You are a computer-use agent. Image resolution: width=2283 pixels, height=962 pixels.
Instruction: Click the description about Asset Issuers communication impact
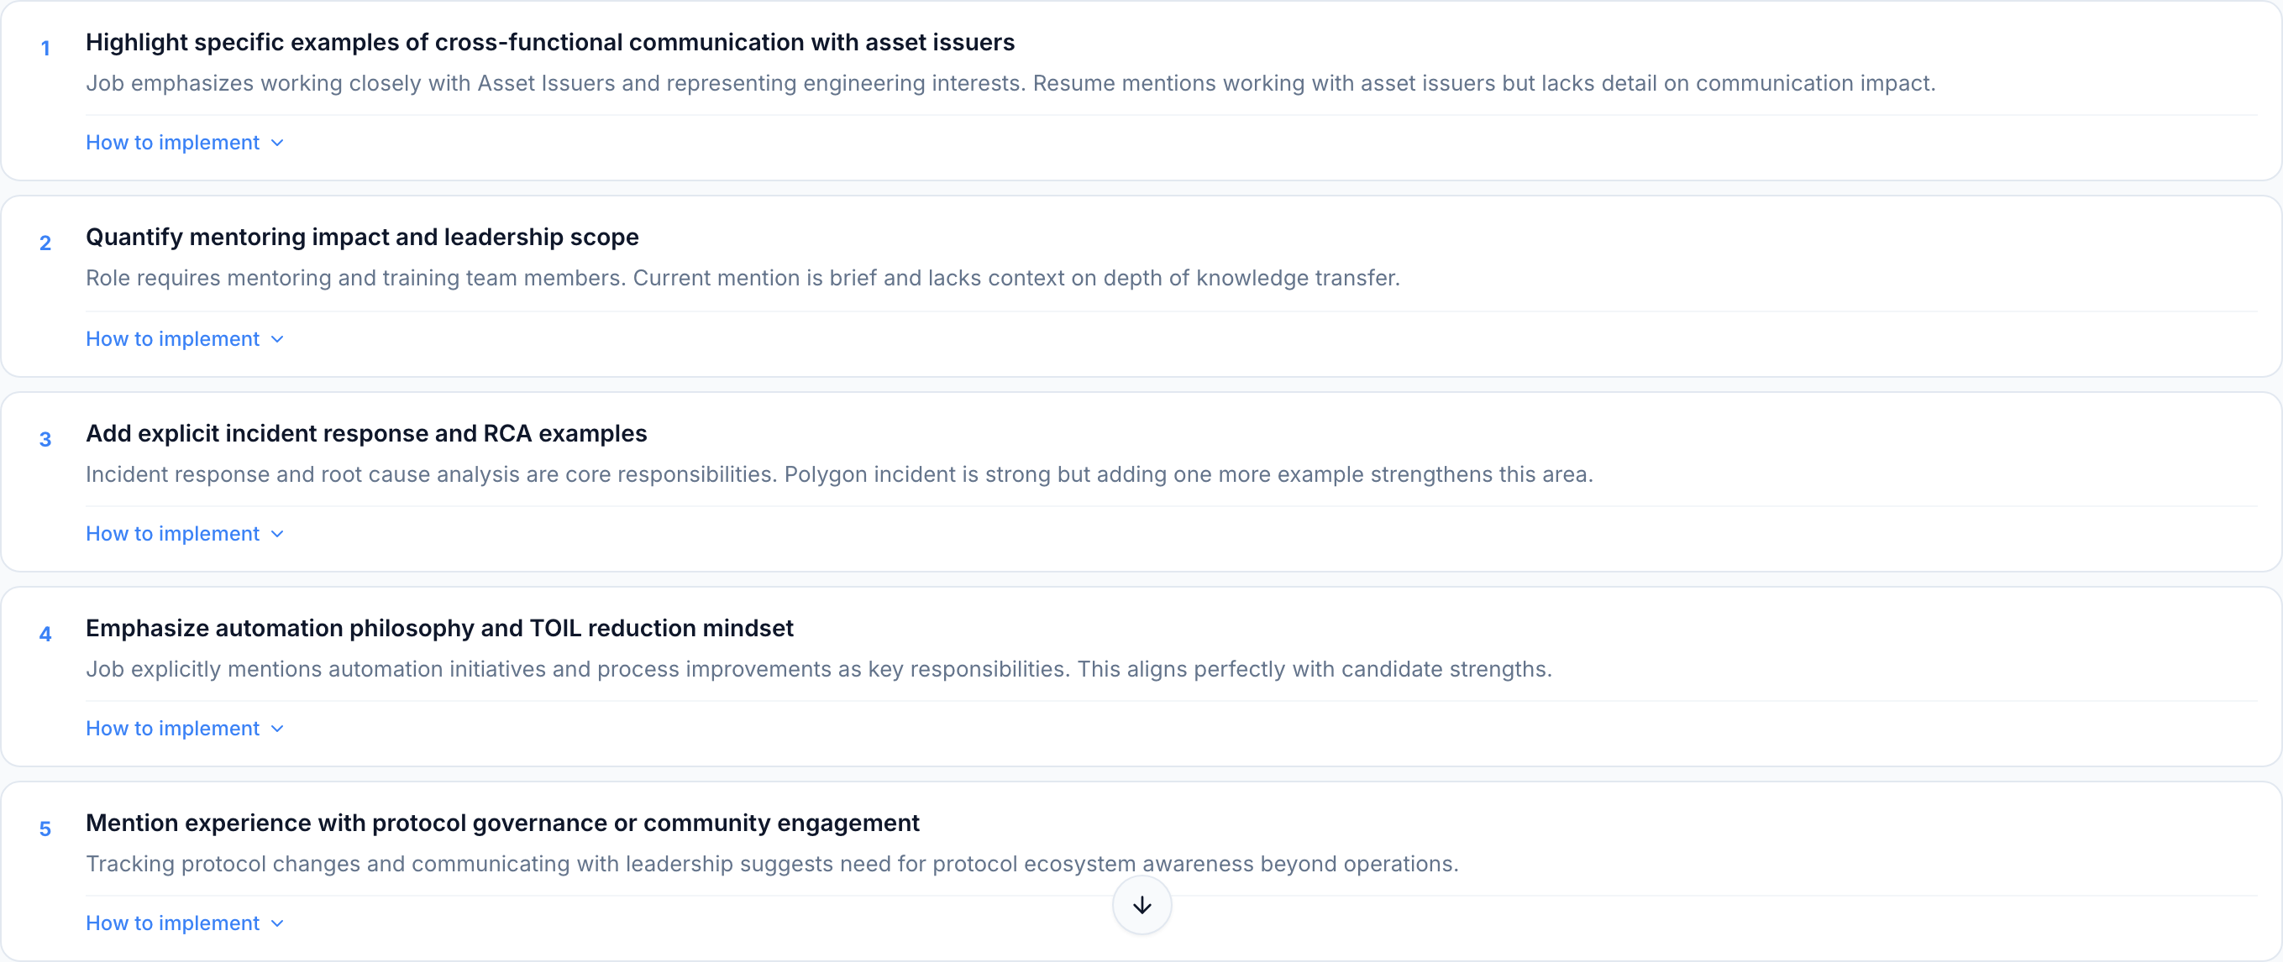(x=1010, y=83)
